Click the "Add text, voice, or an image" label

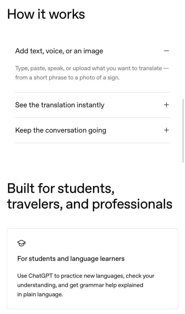pyautogui.click(x=59, y=51)
